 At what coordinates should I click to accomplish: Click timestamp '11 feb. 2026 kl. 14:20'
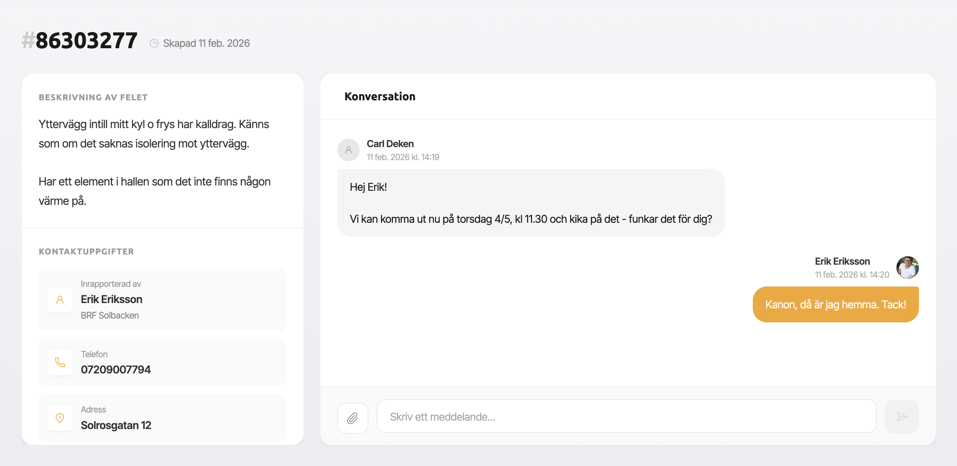tap(851, 275)
